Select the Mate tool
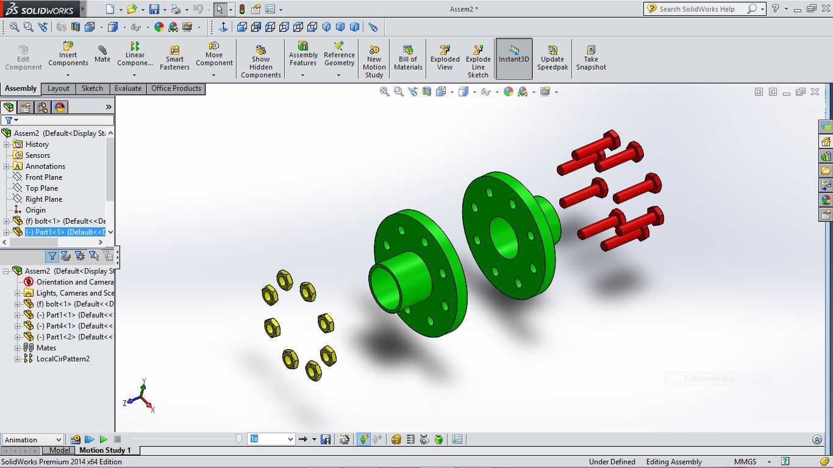 pos(102,54)
